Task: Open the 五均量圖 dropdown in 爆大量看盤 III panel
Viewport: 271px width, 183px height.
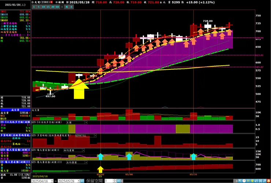Action: pos(86,162)
